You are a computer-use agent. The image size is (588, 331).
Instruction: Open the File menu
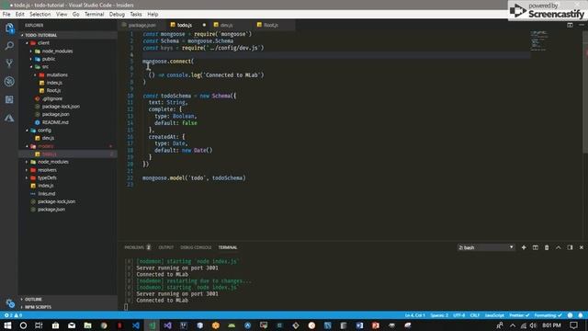tap(6, 15)
